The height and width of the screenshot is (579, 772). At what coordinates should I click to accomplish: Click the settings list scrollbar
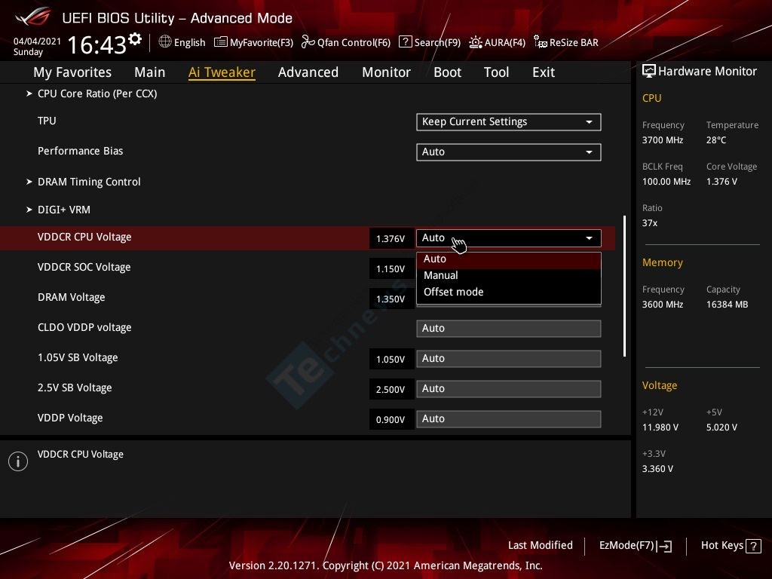point(624,286)
